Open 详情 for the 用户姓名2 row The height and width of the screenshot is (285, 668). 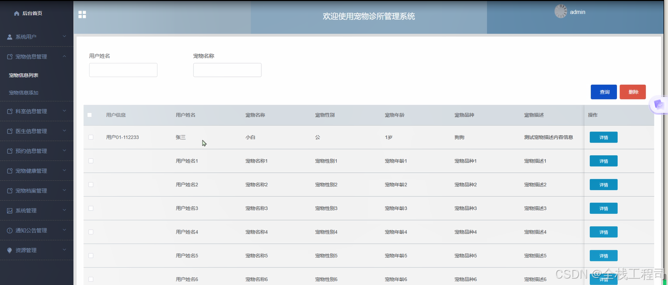point(604,185)
